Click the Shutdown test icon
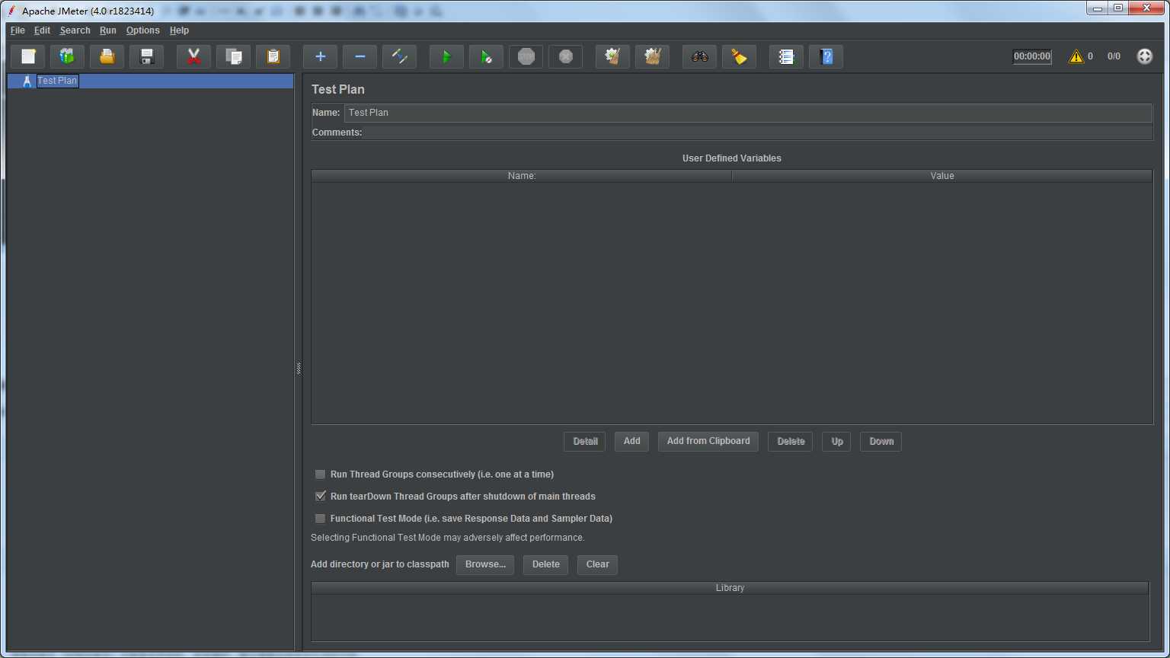This screenshot has width=1170, height=658. coord(566,56)
